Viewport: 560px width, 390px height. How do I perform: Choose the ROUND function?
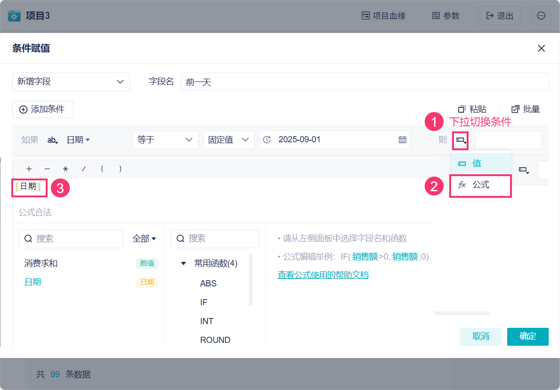coord(215,340)
